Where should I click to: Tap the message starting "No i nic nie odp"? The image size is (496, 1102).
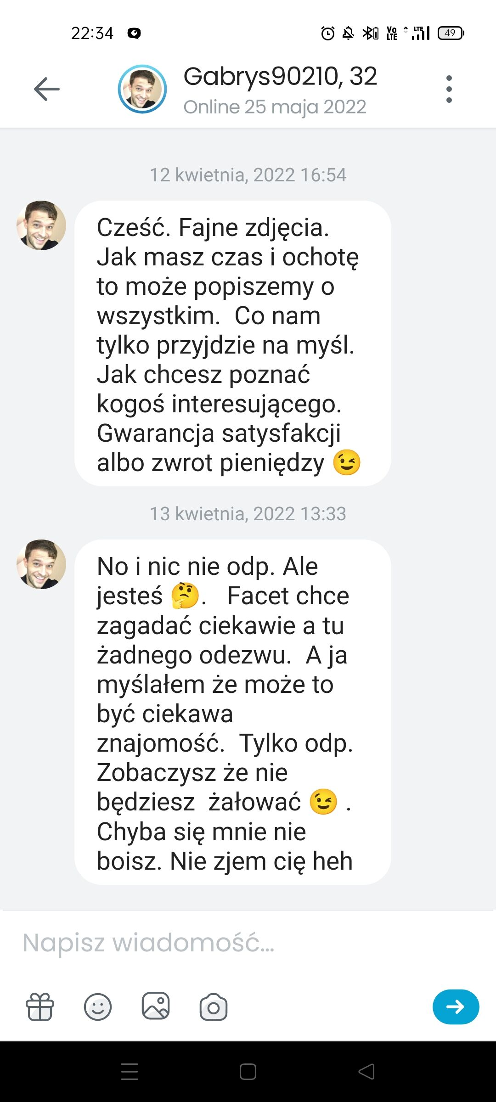point(232,712)
